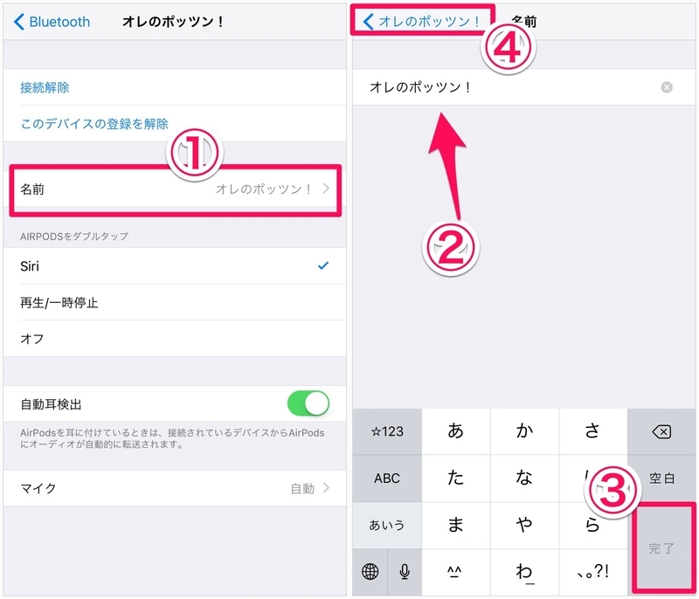The height and width of the screenshot is (599, 699).
Task: Tap the ^_^ emoticon key
Action: point(454,571)
